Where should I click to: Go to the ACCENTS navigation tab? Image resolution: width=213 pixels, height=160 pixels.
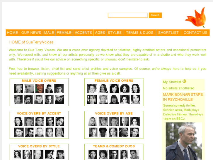(83, 33)
